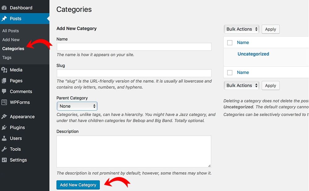Click the WPForms sidebar icon
309x191 pixels.
[4, 102]
